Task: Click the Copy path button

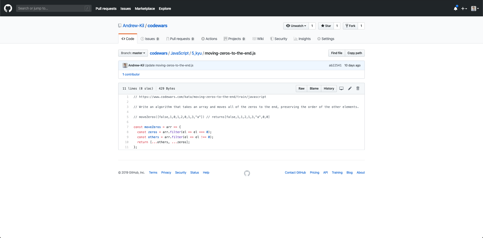Action: (x=355, y=53)
